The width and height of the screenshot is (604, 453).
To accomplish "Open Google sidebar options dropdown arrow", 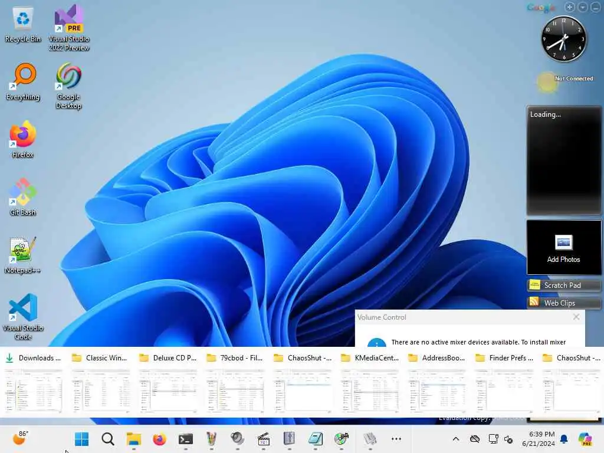I will tap(582, 7).
